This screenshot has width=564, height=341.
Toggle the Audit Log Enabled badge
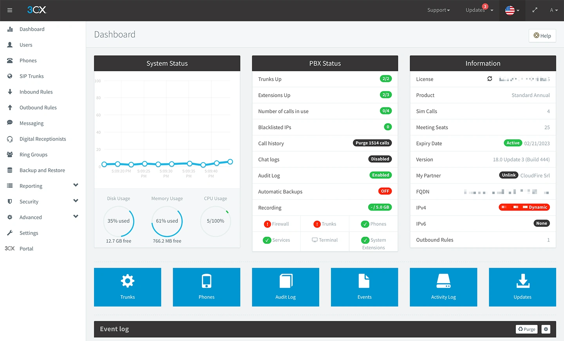(381, 175)
